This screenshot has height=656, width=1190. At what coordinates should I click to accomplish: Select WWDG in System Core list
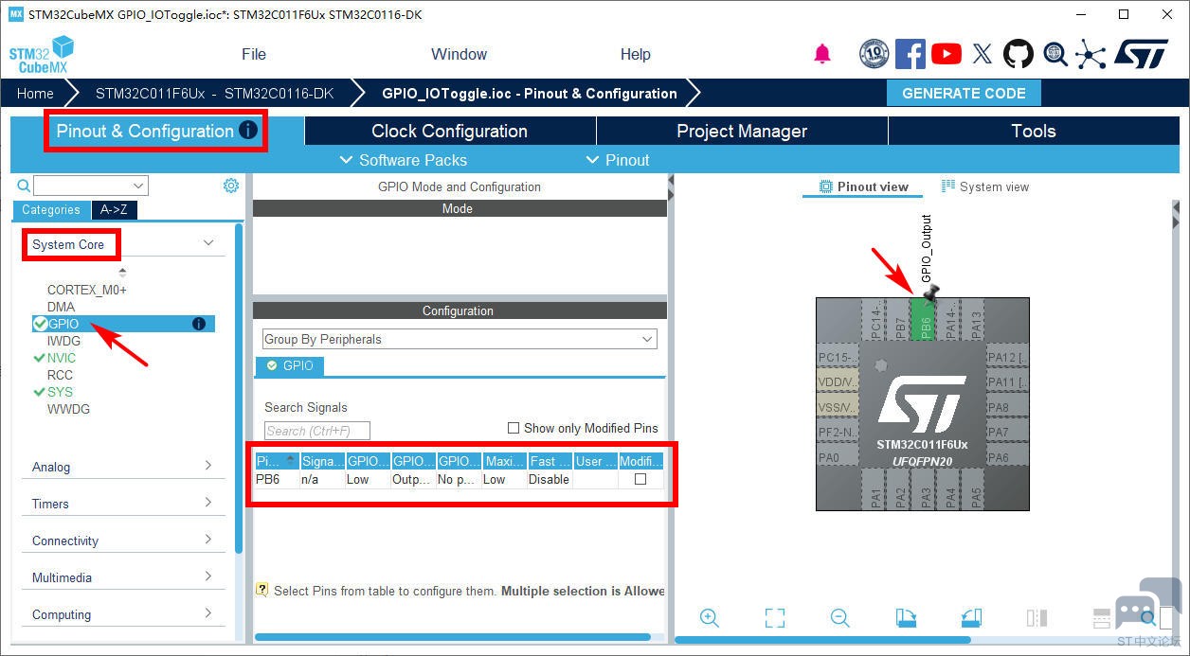point(68,409)
